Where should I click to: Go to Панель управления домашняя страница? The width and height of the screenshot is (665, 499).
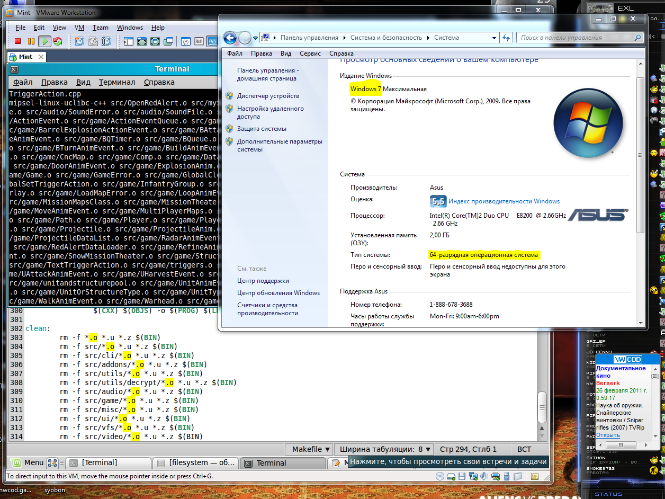click(x=268, y=74)
